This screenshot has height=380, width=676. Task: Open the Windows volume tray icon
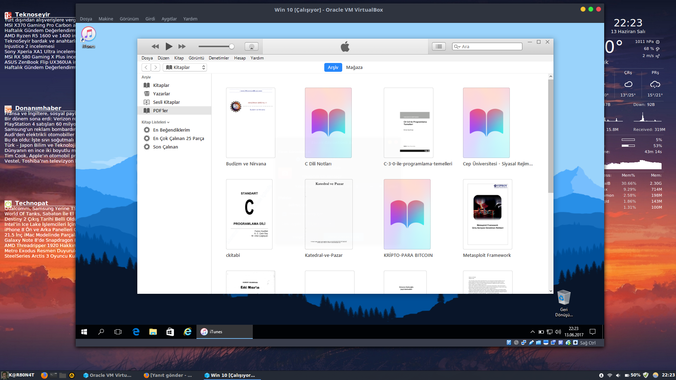558,332
